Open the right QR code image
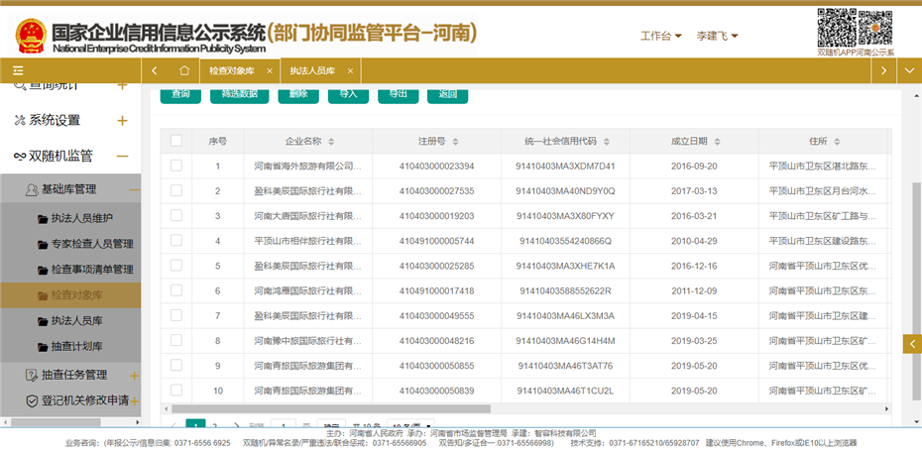The image size is (922, 450). point(875,27)
